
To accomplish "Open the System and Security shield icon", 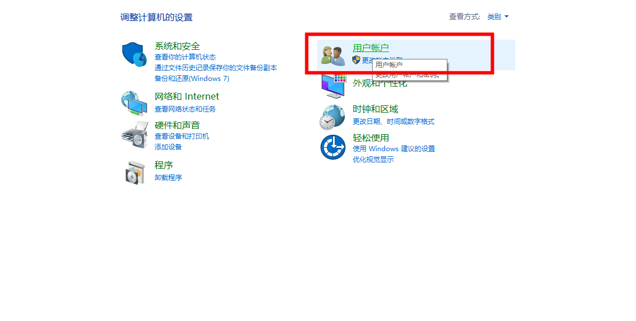I will pos(134,54).
